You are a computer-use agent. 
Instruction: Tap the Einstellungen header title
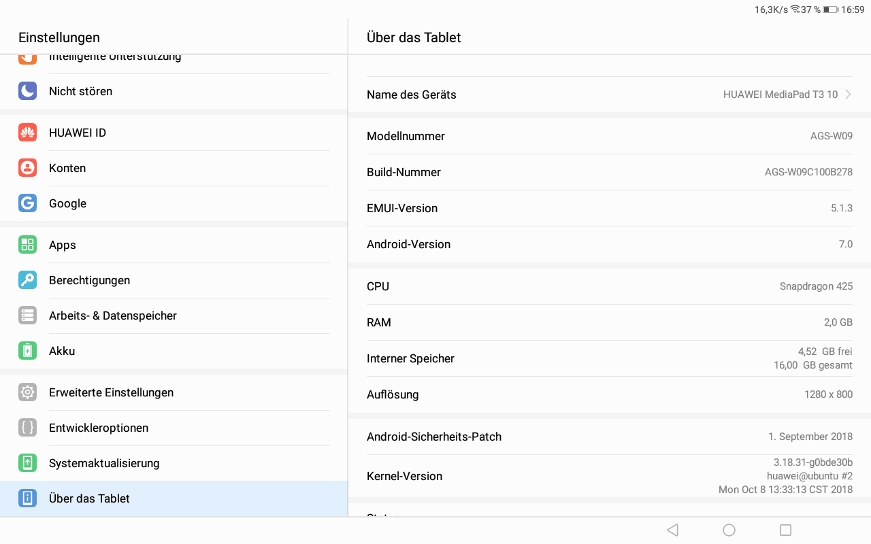pos(59,37)
